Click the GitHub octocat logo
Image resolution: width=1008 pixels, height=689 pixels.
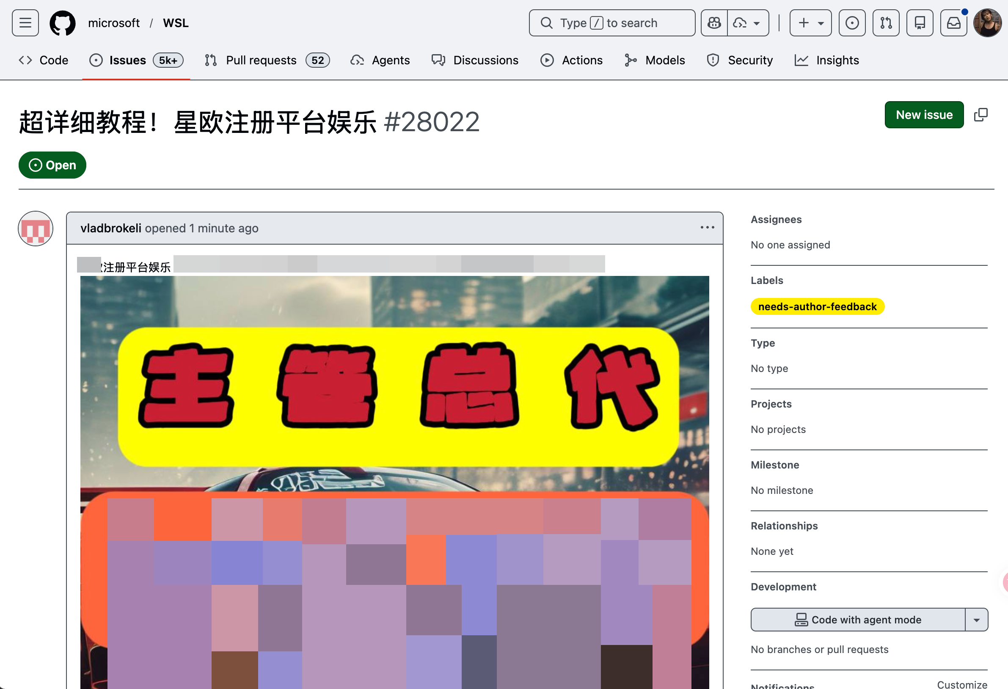click(x=63, y=23)
